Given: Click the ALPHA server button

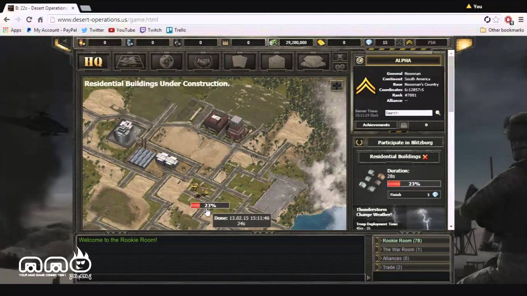Looking at the screenshot, I should [403, 60].
